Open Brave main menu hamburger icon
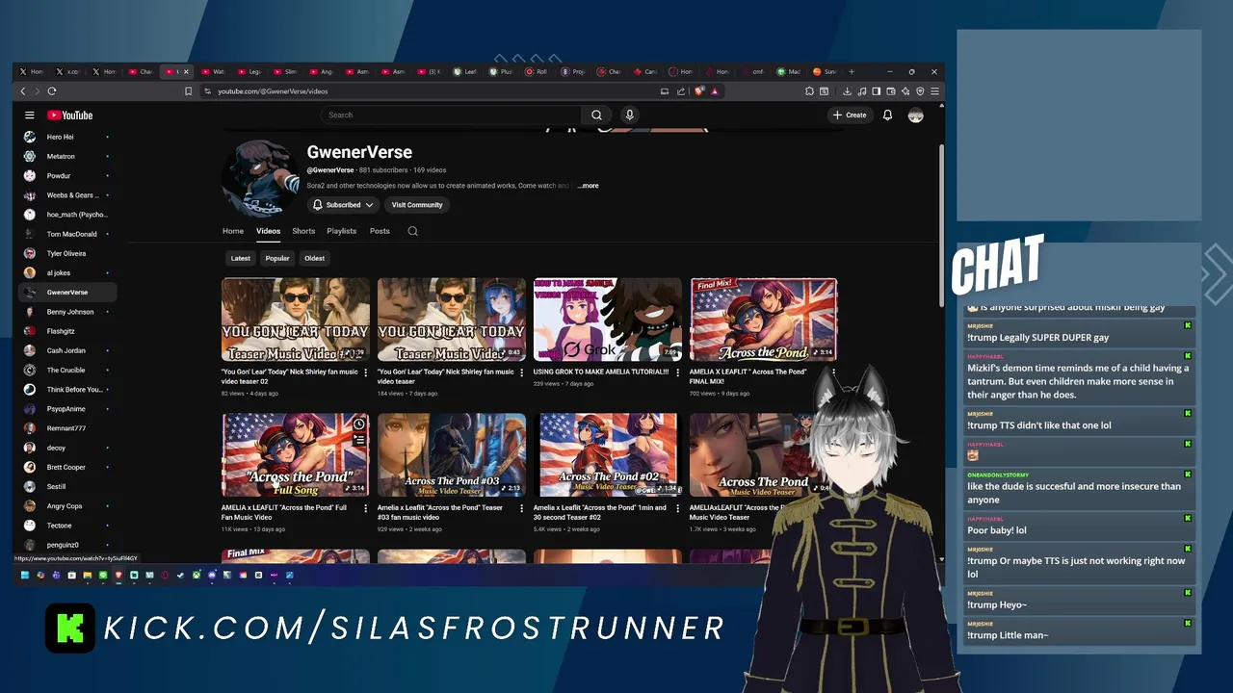This screenshot has height=693, width=1233. point(934,91)
